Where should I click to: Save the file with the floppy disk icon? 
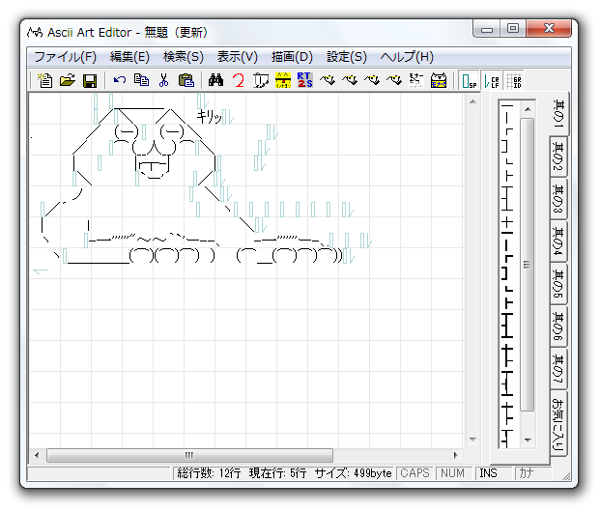[x=90, y=80]
